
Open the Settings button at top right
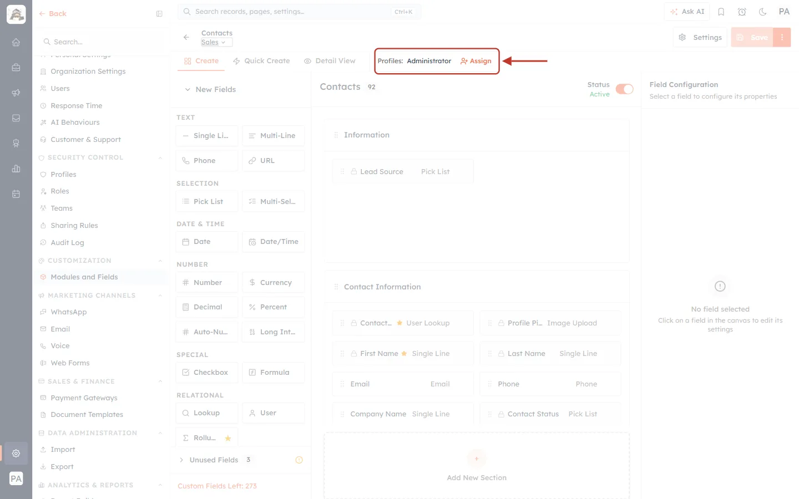point(700,37)
